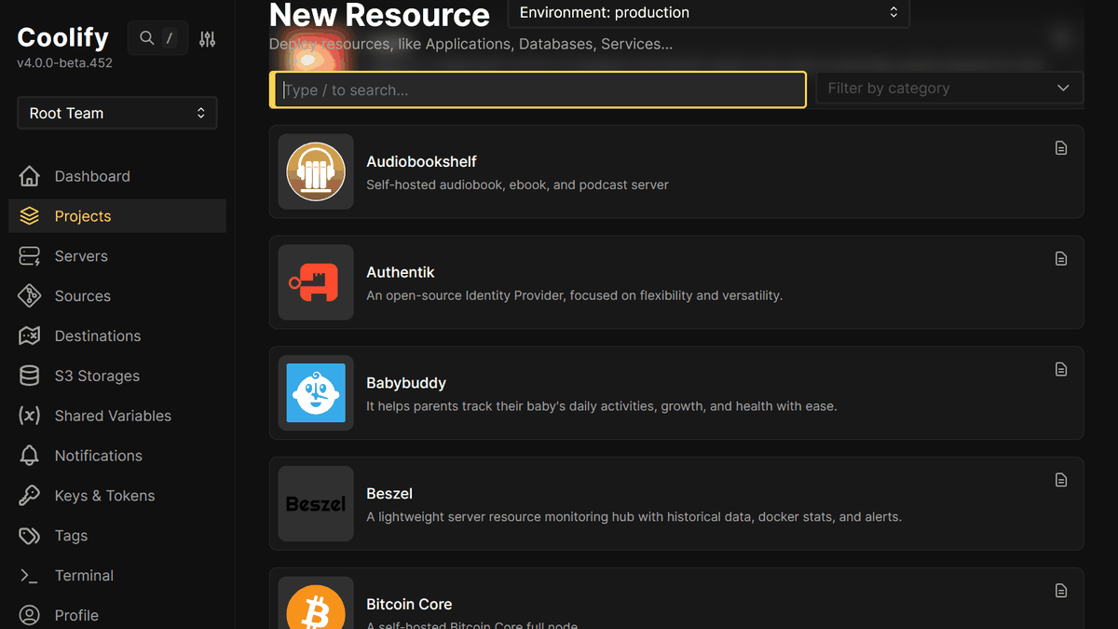Open Servers from the sidebar
Screen dimensions: 1118x629
tap(81, 256)
